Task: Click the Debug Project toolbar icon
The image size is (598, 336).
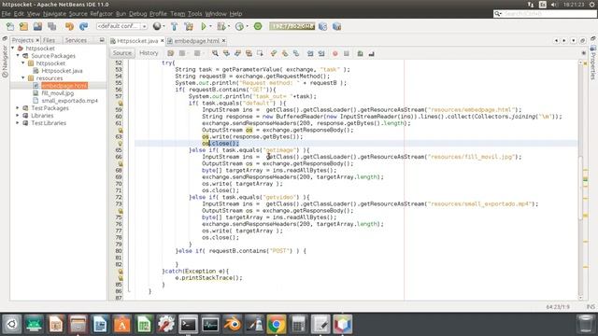Action: 221,26
